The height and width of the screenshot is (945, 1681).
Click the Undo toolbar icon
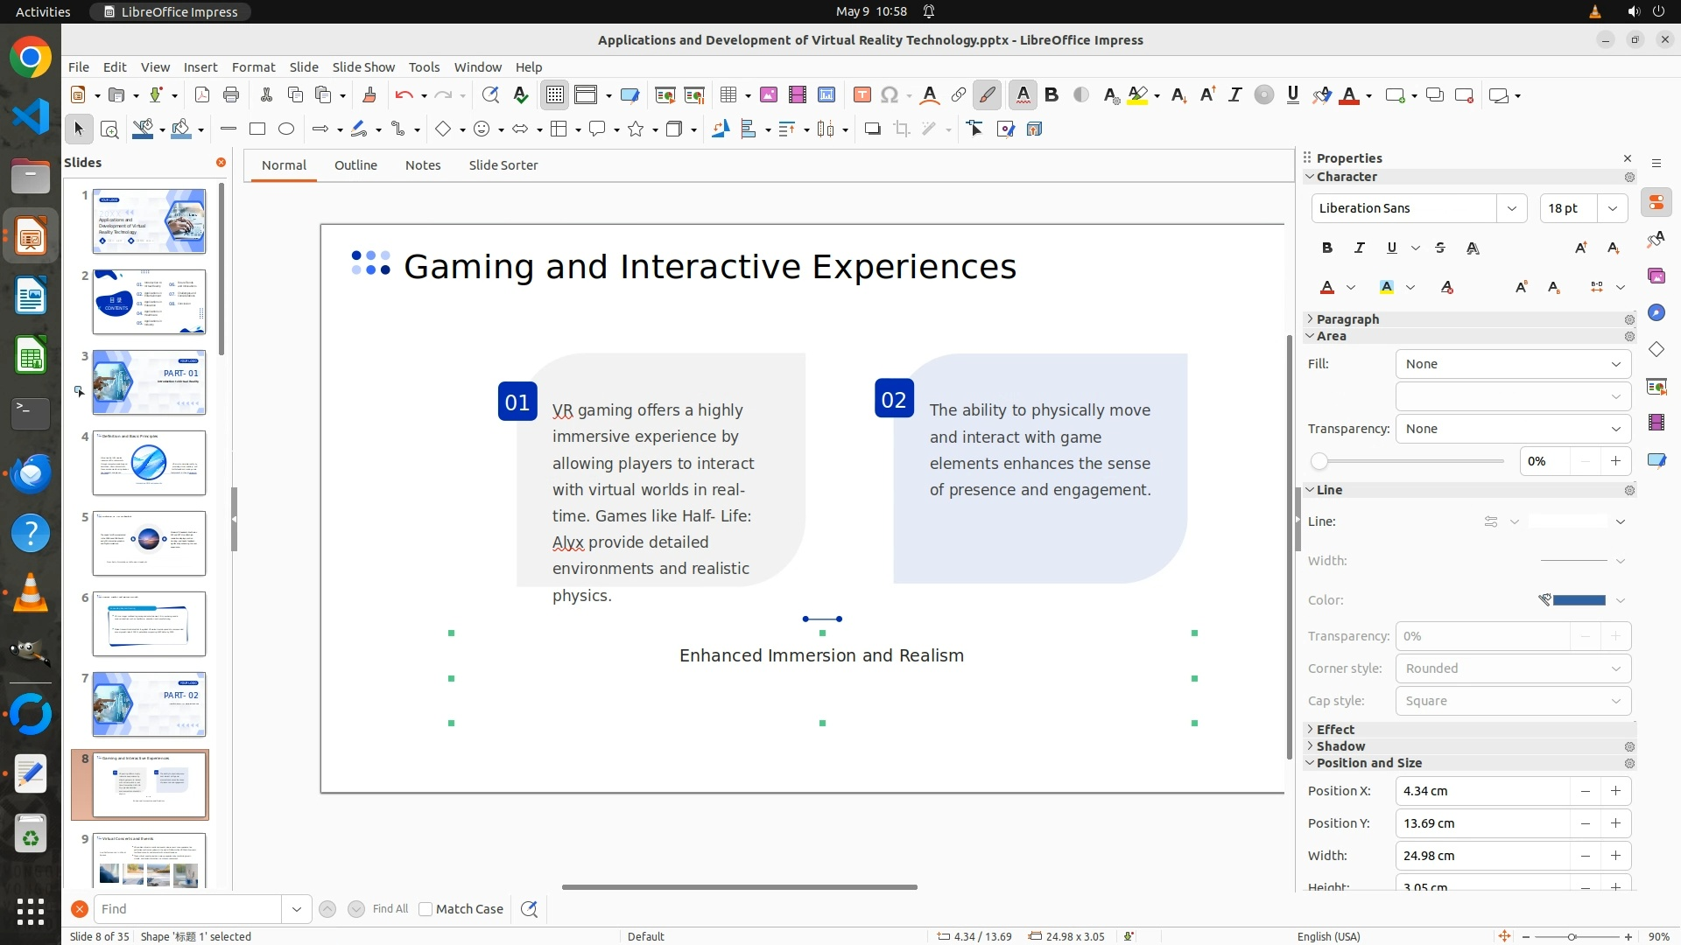tap(404, 95)
